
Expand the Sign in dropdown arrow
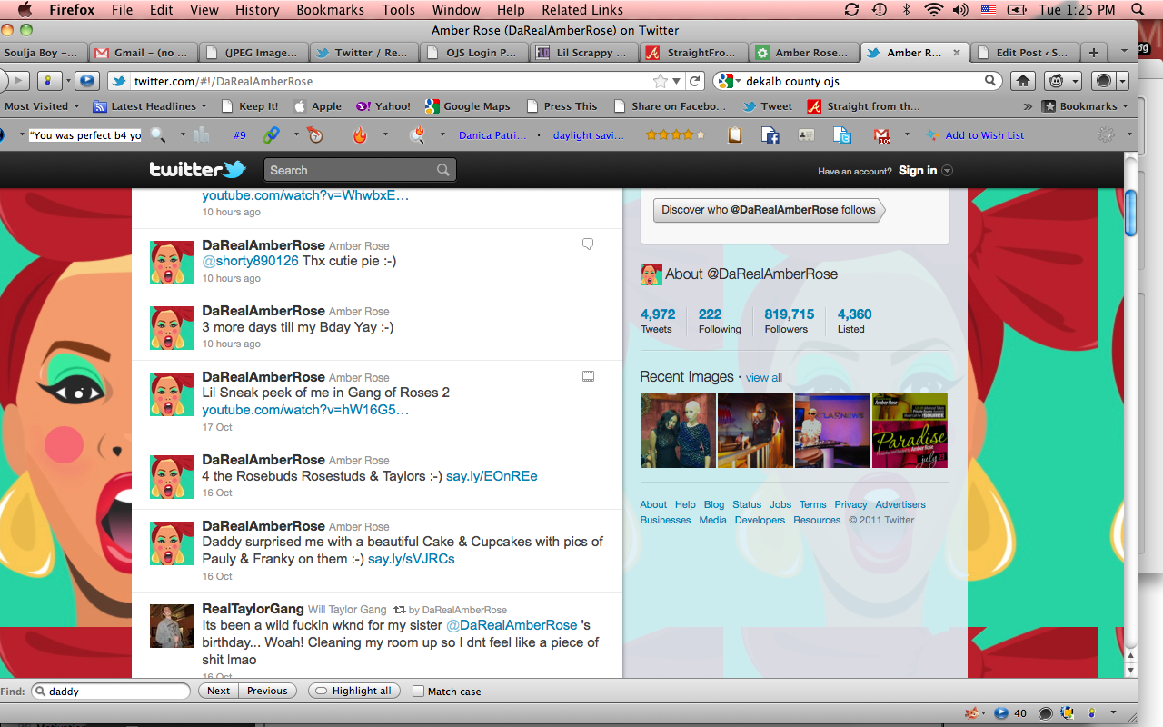[948, 171]
